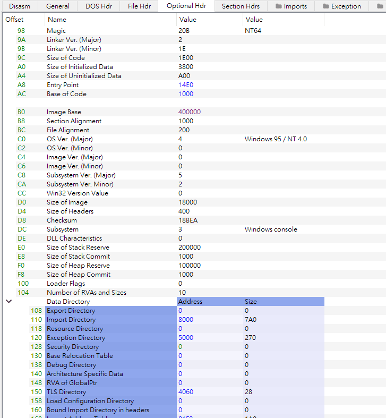Select the Magic value 20B
Viewport: 386px width, 418px height.
(184, 31)
